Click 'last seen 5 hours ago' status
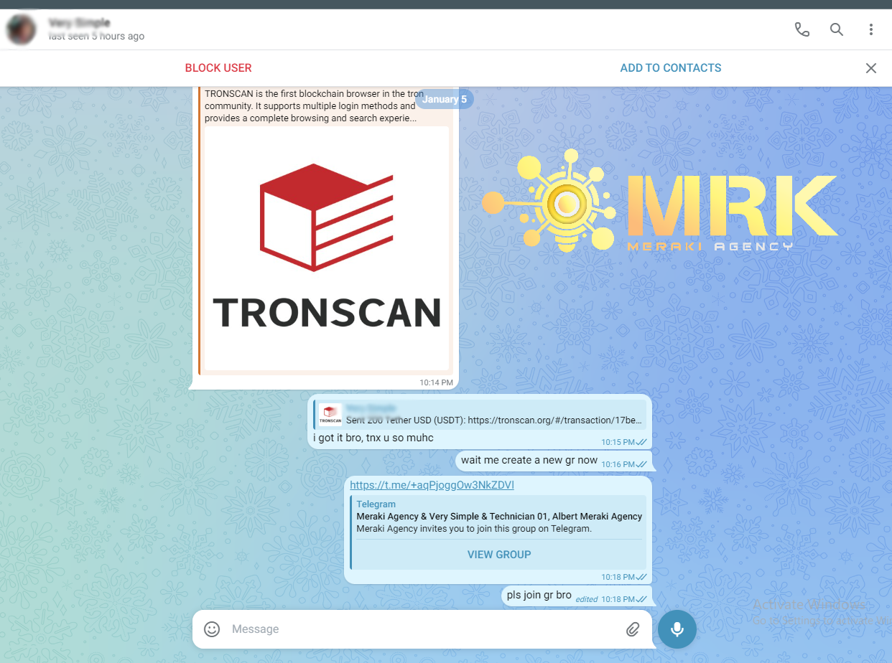 click(x=96, y=37)
